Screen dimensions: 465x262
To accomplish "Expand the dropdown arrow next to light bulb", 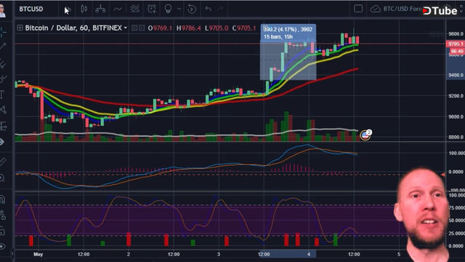I will coord(179,9).
